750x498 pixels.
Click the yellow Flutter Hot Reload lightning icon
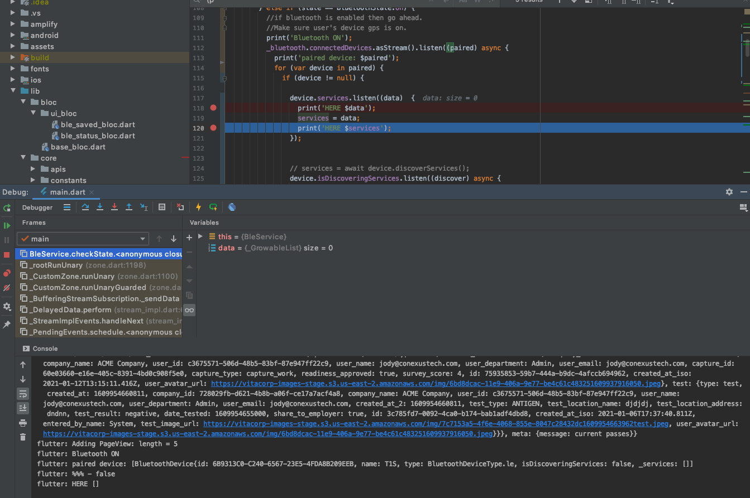(198, 207)
